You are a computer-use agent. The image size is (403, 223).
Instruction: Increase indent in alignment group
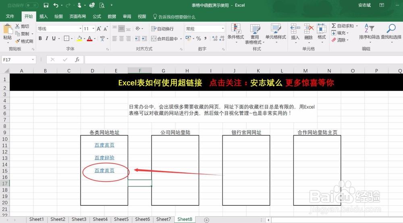click(x=144, y=39)
